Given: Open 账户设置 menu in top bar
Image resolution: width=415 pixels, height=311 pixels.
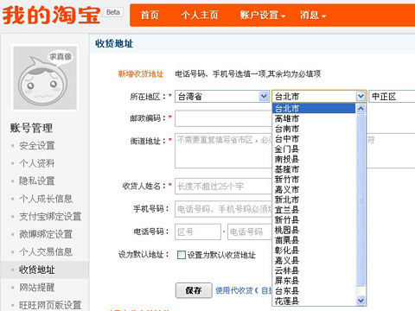Looking at the screenshot, I should [x=263, y=15].
